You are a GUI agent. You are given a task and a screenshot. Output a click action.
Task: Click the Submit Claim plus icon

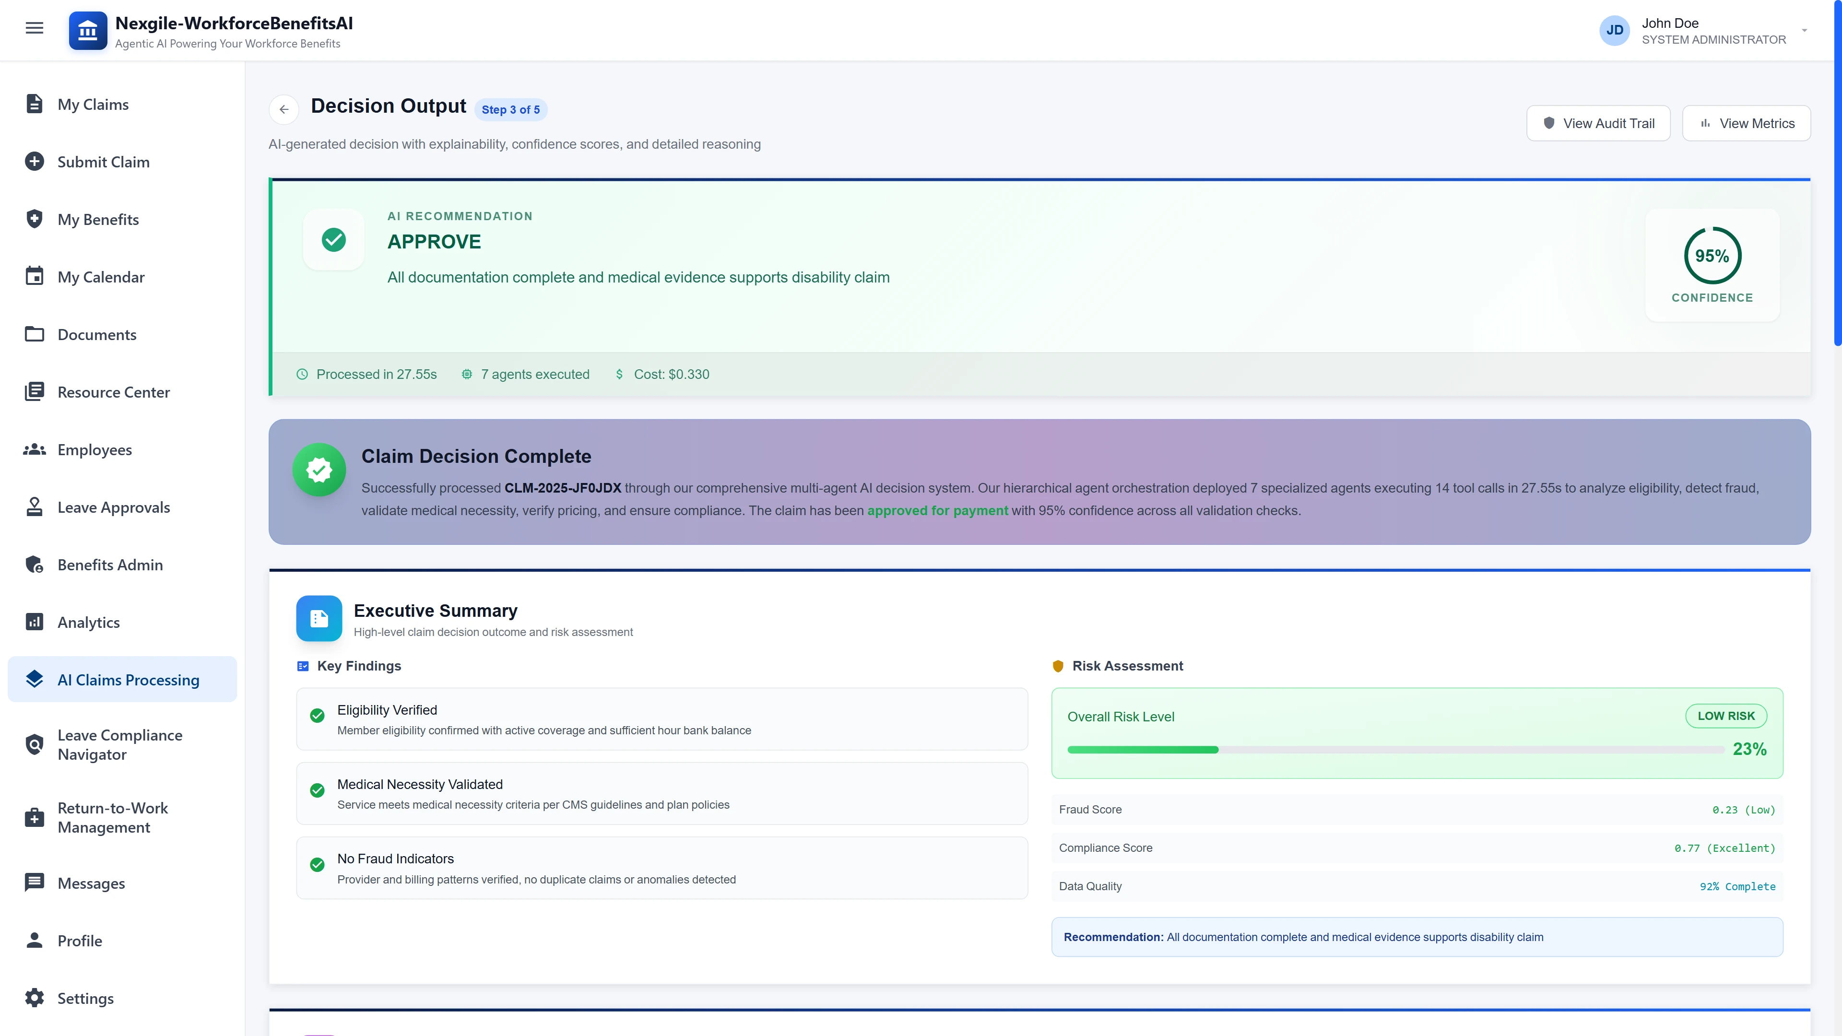tap(35, 161)
